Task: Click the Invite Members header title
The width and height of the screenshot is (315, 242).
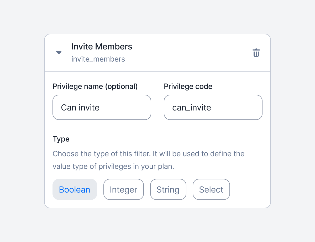Action: [102, 47]
